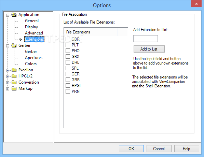
Task: Click the Excellon folder icon
Action: (x=14, y=70)
